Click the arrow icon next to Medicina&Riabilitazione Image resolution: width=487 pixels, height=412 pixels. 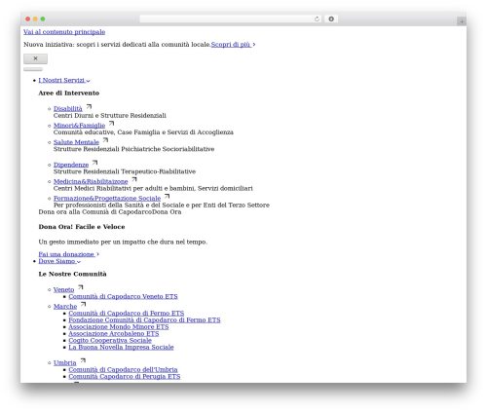[134, 179]
